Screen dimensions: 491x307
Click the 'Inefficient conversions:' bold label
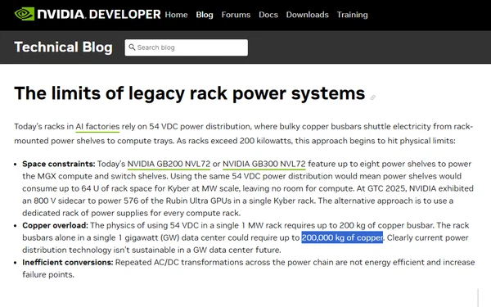(68, 262)
